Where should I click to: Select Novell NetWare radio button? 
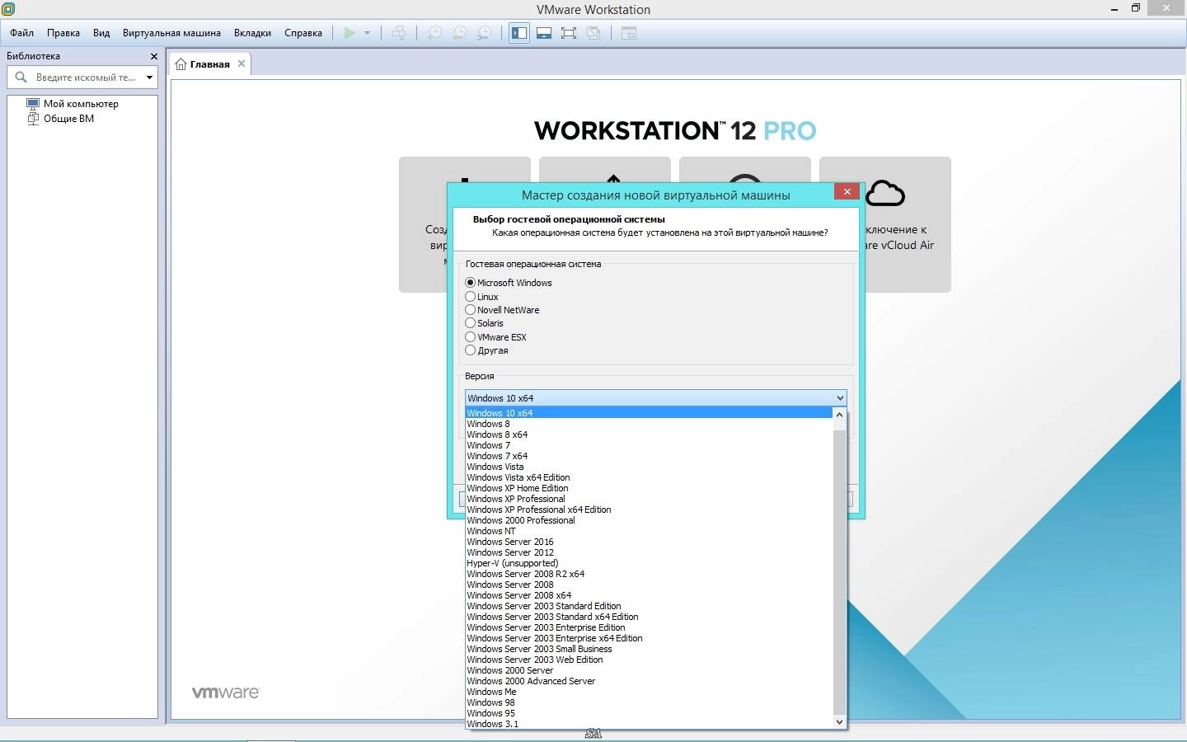pos(471,310)
